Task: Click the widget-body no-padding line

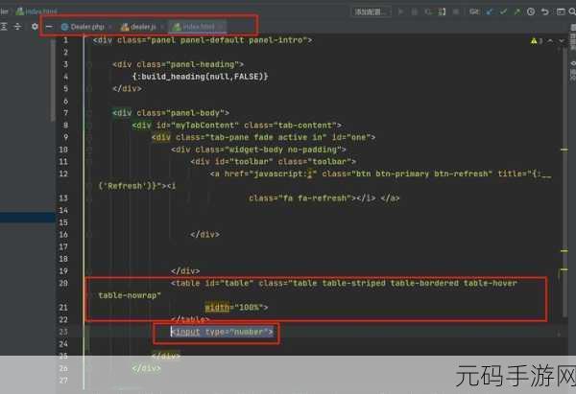Action: click(258, 150)
